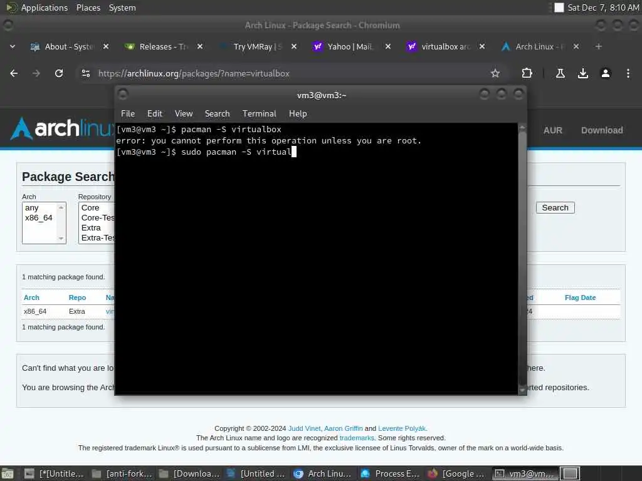Image resolution: width=642 pixels, height=481 pixels.
Task: Switch to the [Downloa... taskbar window
Action: tap(190, 473)
